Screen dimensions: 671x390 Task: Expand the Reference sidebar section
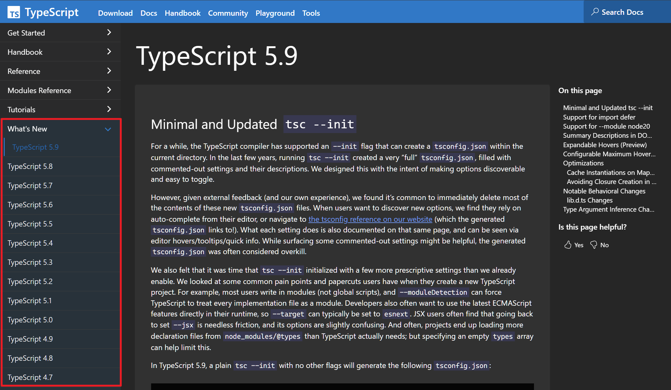tap(109, 71)
